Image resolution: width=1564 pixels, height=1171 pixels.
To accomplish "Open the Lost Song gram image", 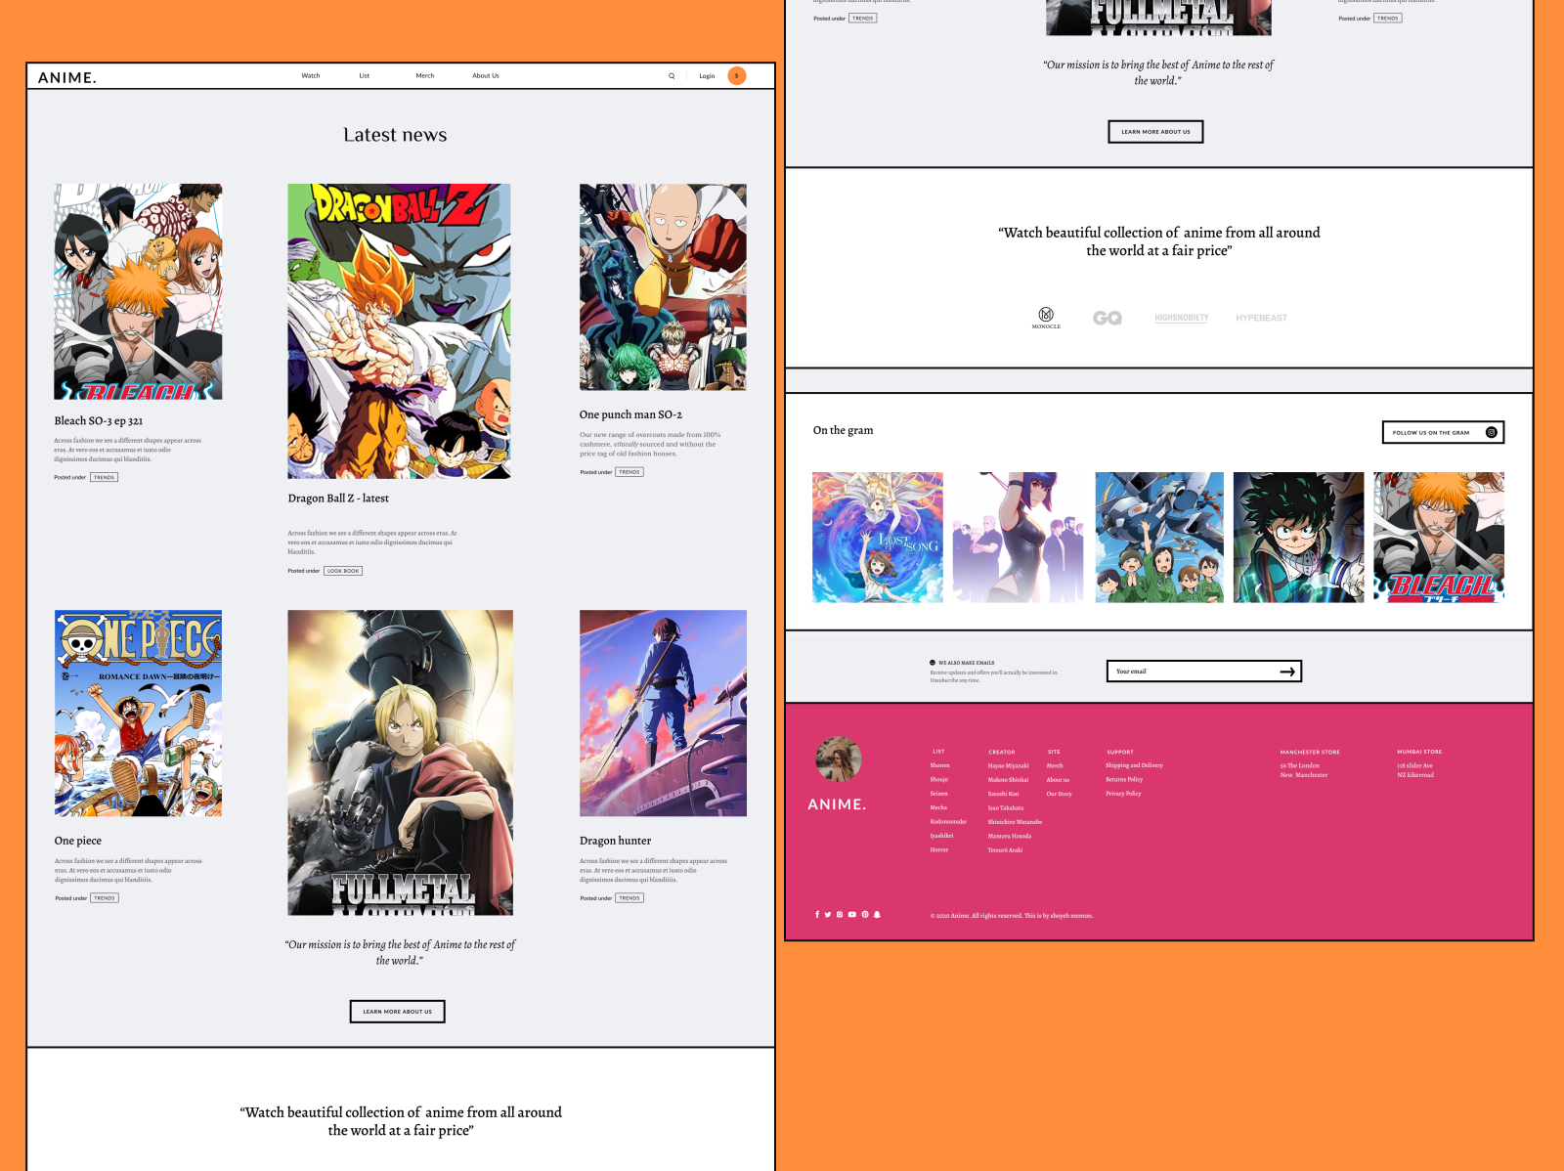I will click(878, 538).
